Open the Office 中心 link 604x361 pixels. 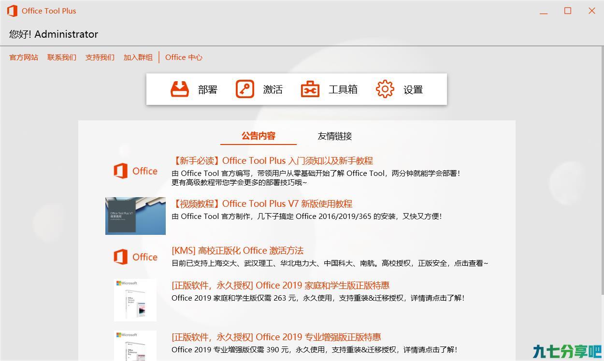(x=184, y=57)
